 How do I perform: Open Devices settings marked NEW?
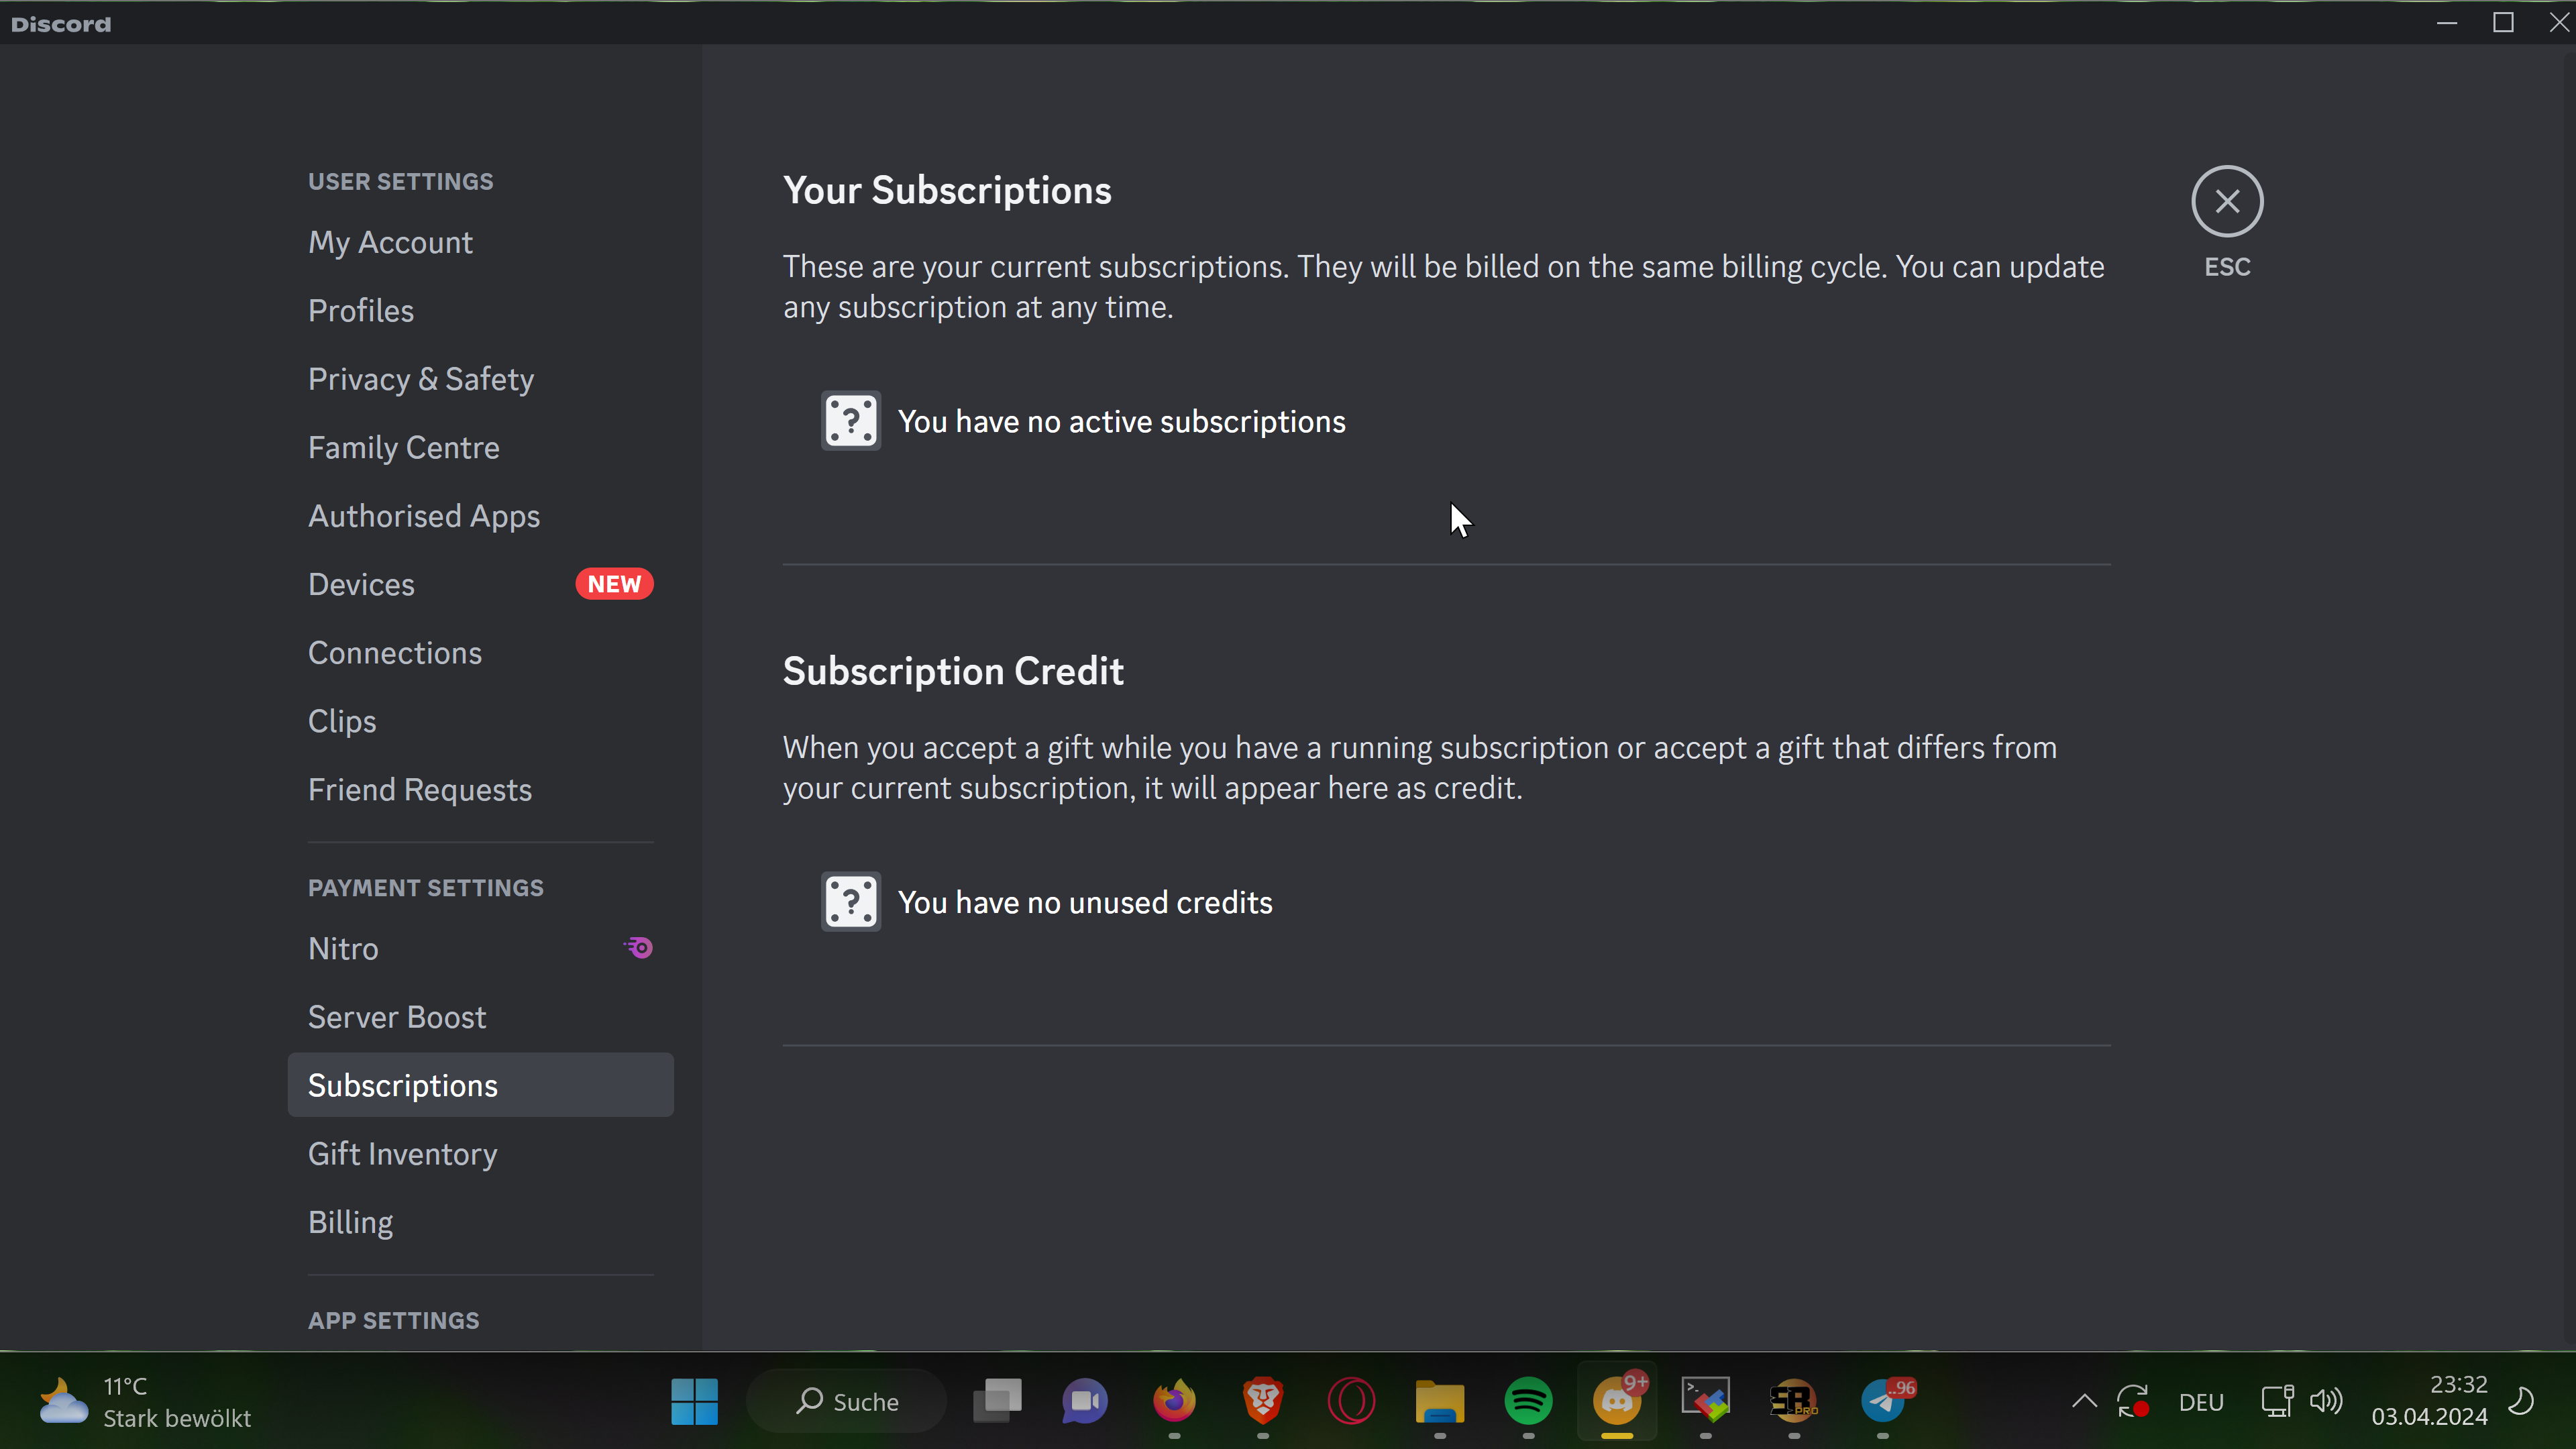pos(361,584)
